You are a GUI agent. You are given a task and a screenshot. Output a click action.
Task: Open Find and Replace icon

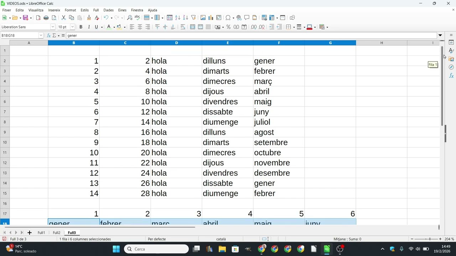[x=129, y=17]
